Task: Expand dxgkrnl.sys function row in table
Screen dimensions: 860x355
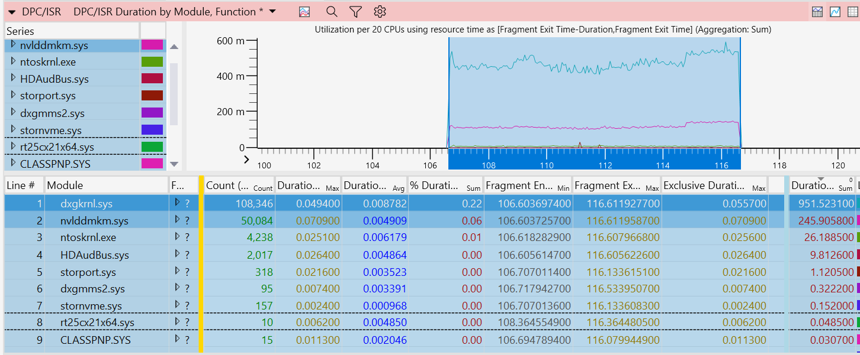Action: 177,203
